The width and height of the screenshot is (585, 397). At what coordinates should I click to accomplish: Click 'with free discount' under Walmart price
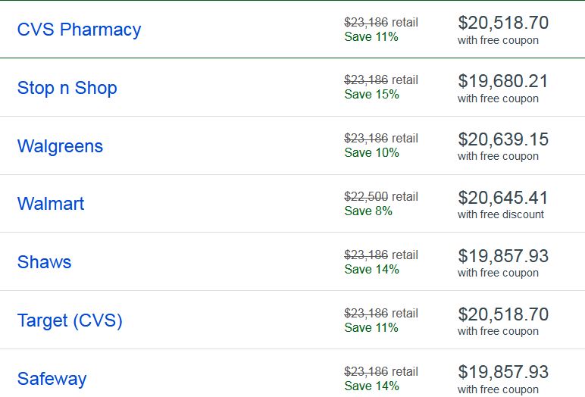click(x=501, y=214)
